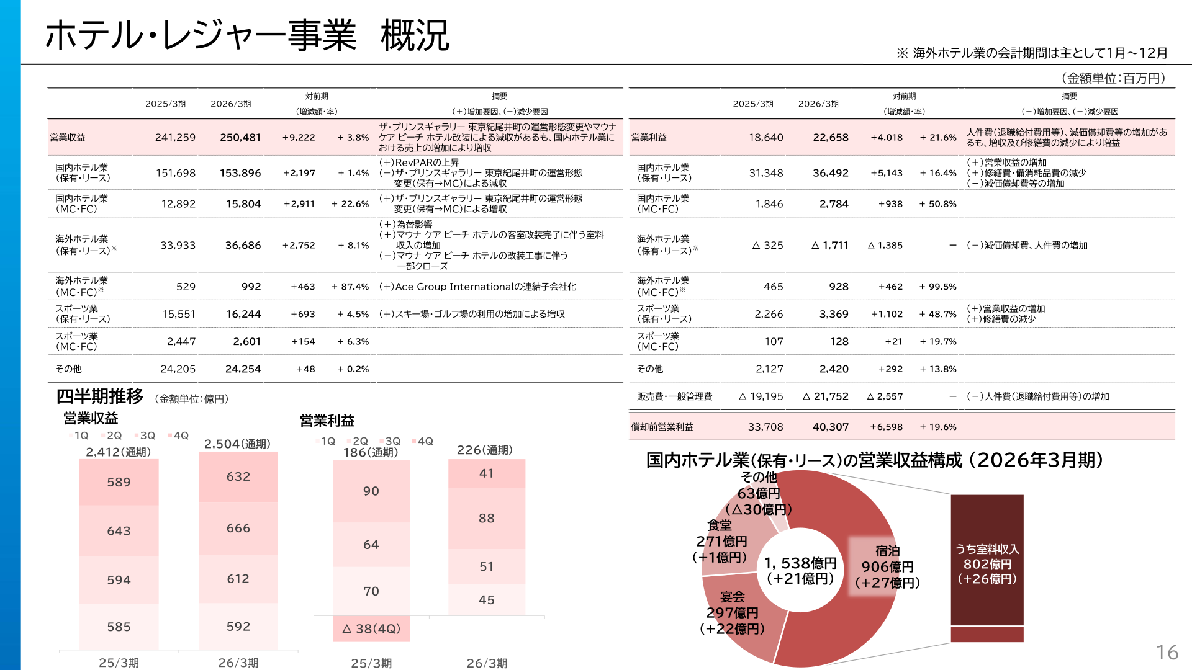Viewport: 1192px width, 670px height.
Task: Click the percentage + 22.6%
Action: 350,203
